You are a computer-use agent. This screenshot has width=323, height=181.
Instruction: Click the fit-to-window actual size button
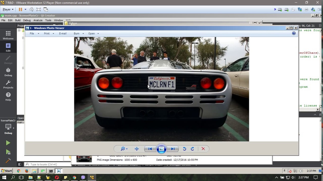click(x=137, y=149)
